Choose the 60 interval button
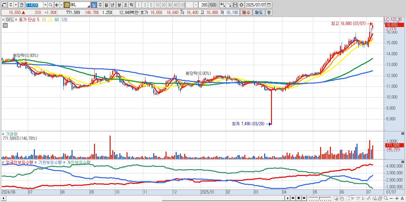Image resolution: width=406 pixels, height=202 pixels. coord(176,5)
